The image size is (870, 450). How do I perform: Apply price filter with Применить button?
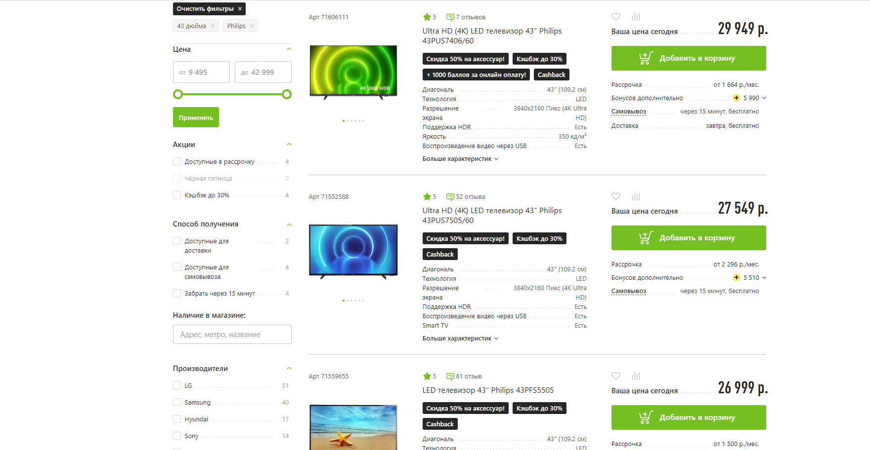pyautogui.click(x=196, y=117)
